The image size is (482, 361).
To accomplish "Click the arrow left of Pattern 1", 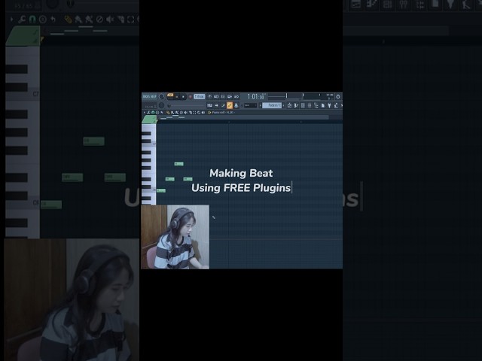I will (261, 105).
